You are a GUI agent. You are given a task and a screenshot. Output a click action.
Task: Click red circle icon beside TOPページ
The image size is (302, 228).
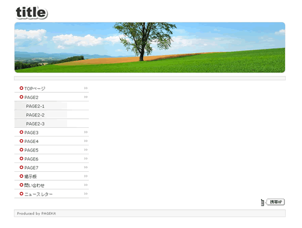pyautogui.click(x=21, y=88)
